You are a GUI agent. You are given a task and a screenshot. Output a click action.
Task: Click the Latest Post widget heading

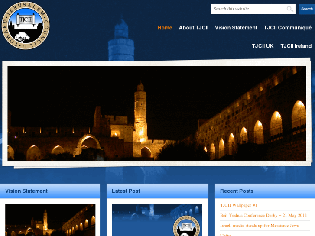click(126, 191)
